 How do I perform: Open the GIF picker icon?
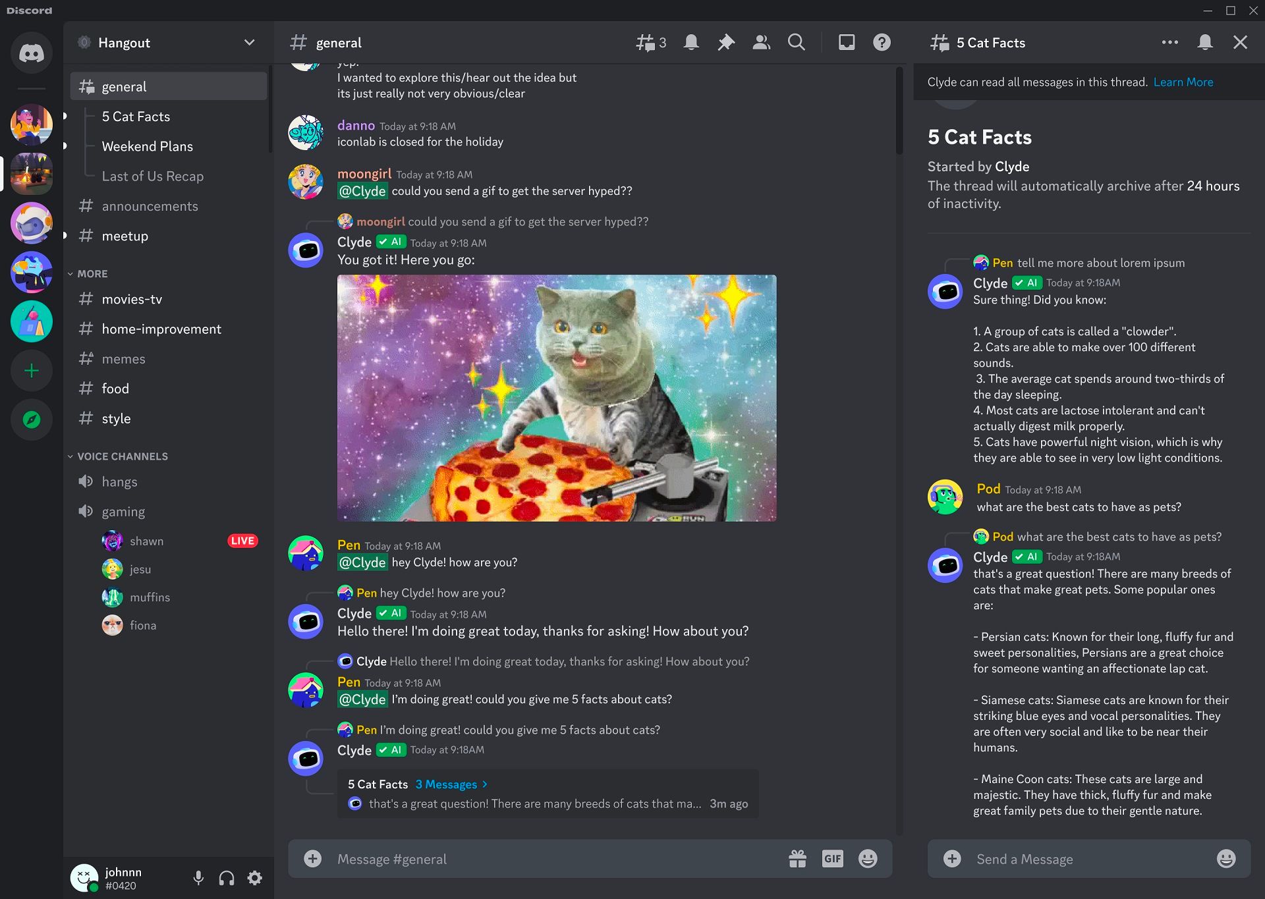[x=831, y=859]
